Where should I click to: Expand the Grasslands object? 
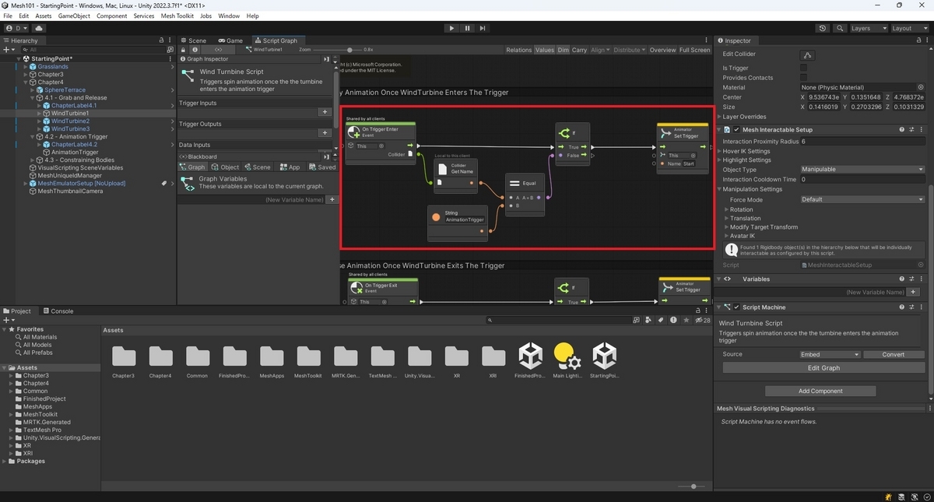[25, 67]
